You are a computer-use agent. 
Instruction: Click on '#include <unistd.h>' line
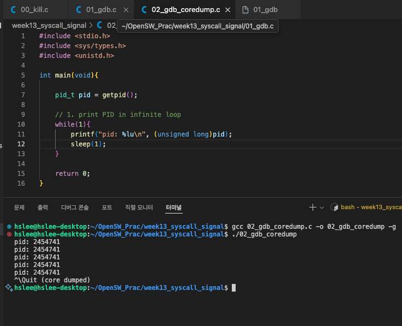(76, 56)
